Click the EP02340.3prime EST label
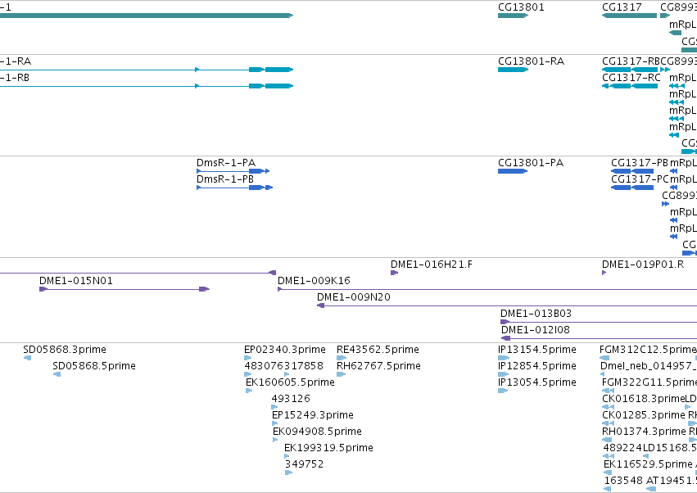This screenshot has width=697, height=493. (x=285, y=350)
